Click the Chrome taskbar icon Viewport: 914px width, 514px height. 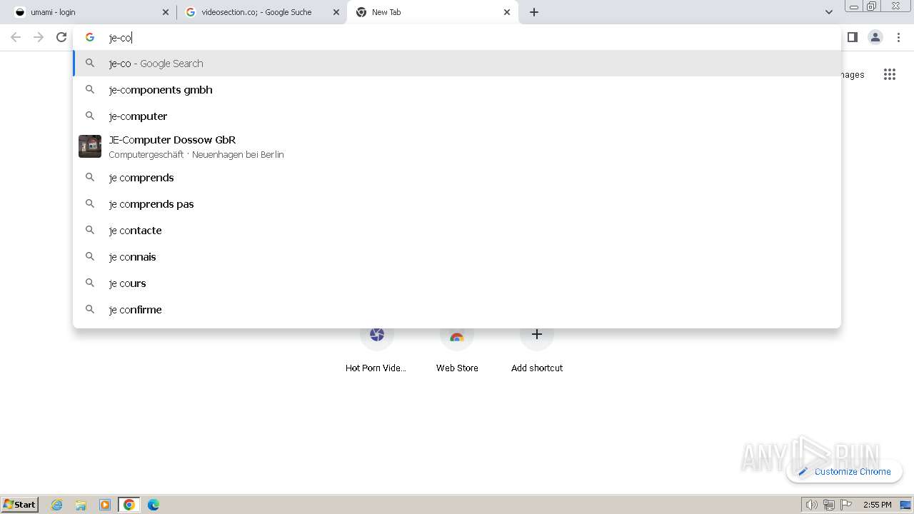pyautogui.click(x=129, y=505)
